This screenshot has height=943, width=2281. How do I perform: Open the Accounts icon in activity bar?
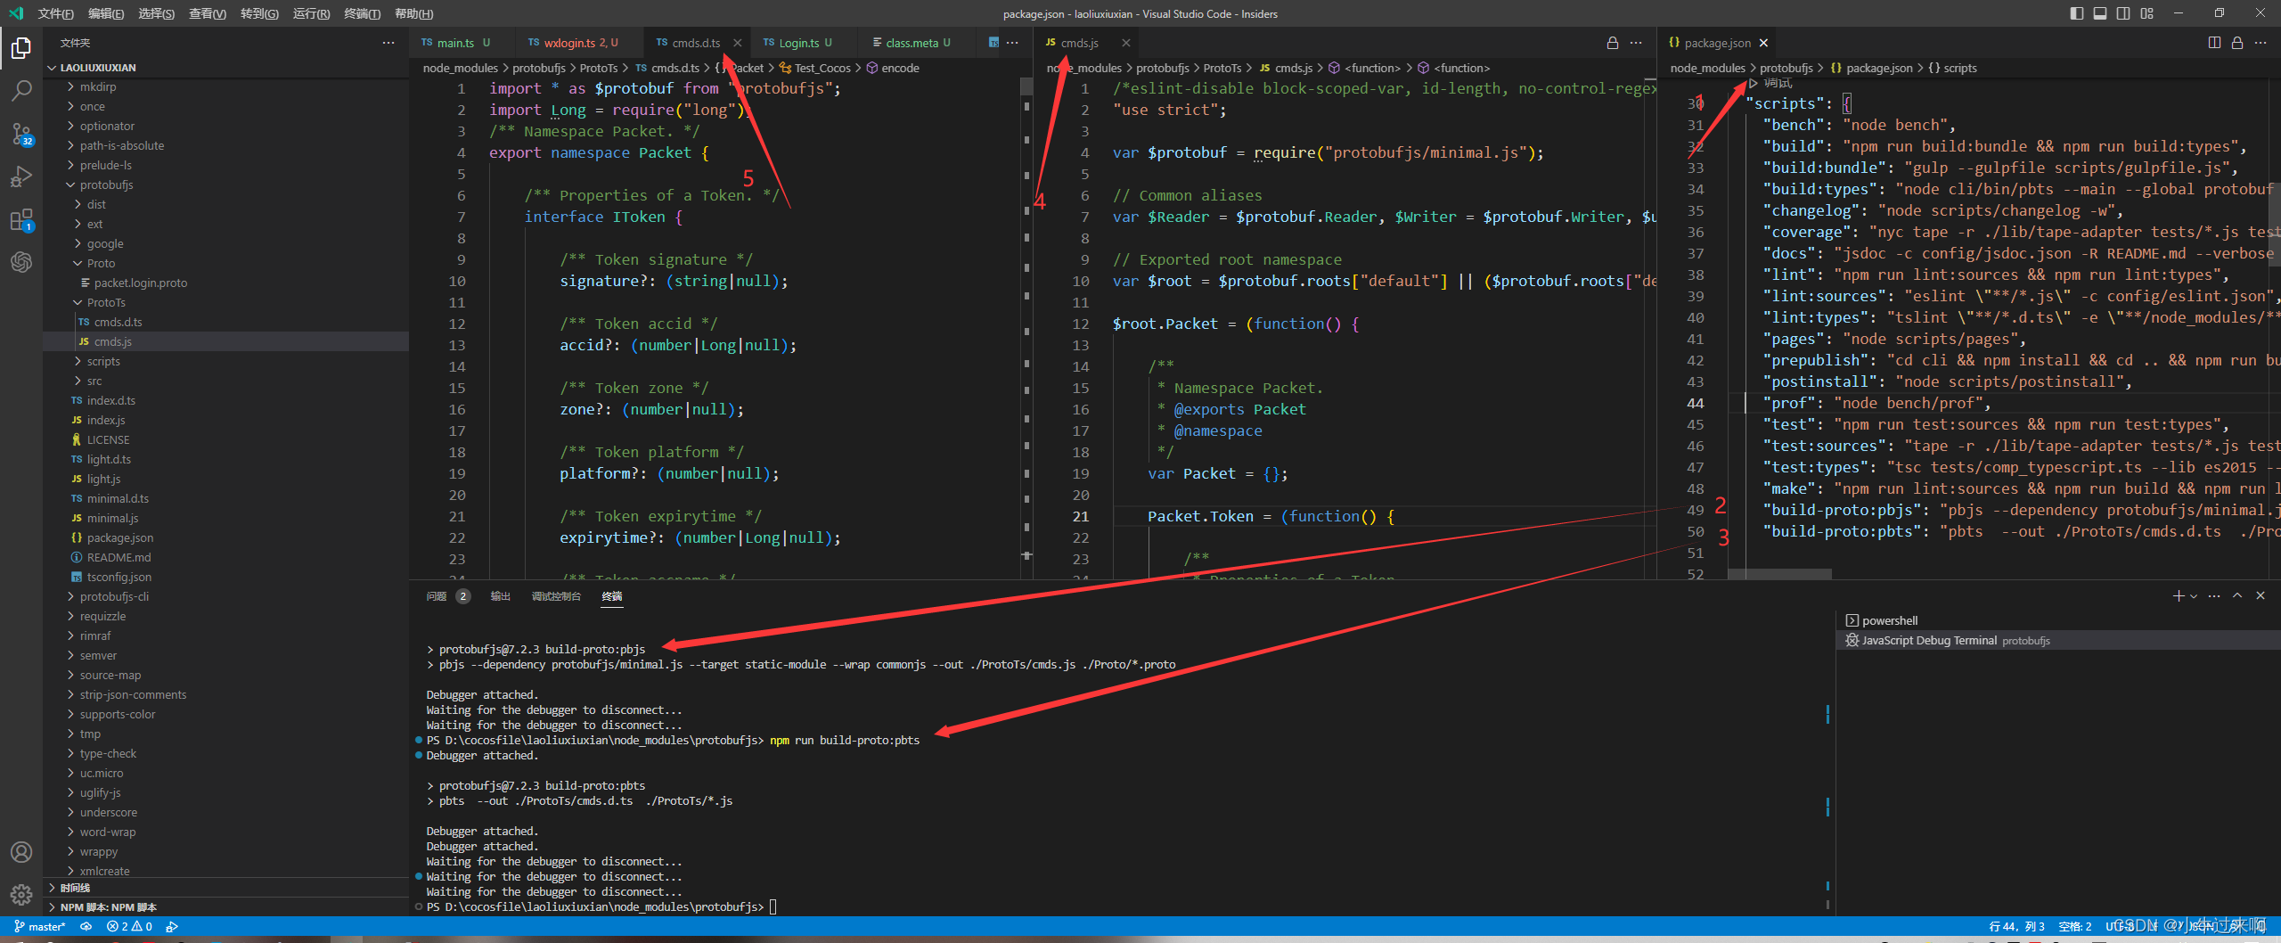tap(21, 852)
